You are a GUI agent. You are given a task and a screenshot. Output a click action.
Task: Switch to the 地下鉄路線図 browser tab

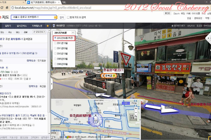click(43, 2)
